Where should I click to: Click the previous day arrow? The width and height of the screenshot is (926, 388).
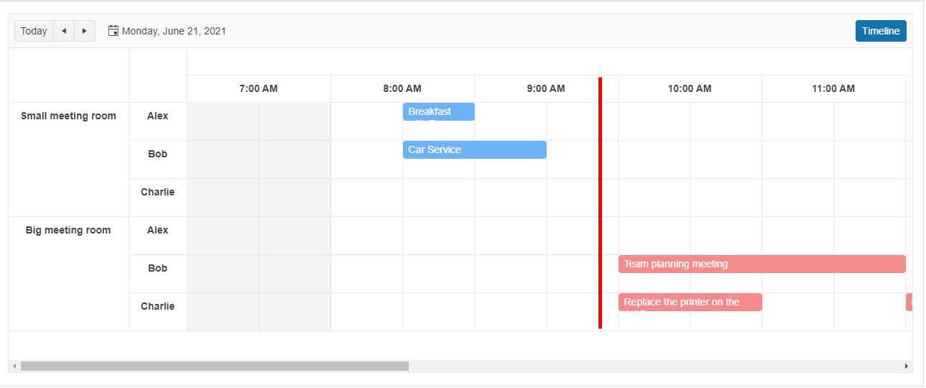pyautogui.click(x=64, y=31)
